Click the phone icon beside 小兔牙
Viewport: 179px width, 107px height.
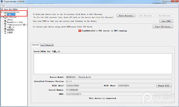coord(5,32)
